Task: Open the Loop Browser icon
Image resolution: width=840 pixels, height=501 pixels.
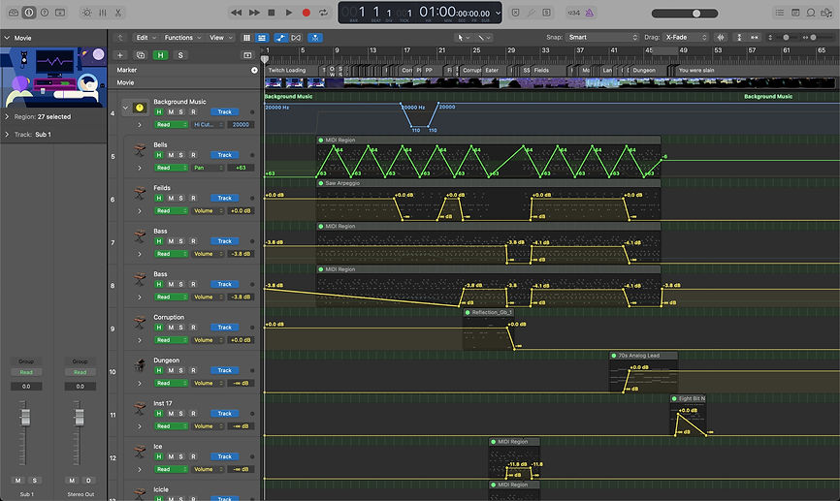Action: coord(811,13)
